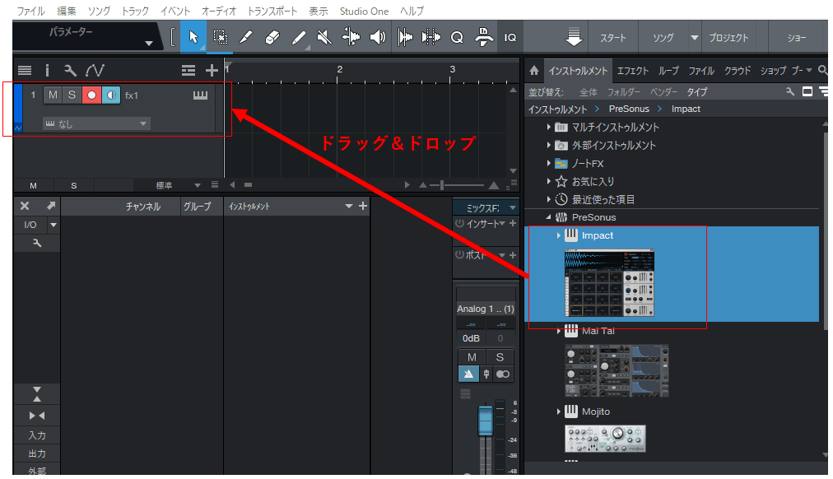Open the Studio One menu
The width and height of the screenshot is (833, 479).
coord(364,11)
